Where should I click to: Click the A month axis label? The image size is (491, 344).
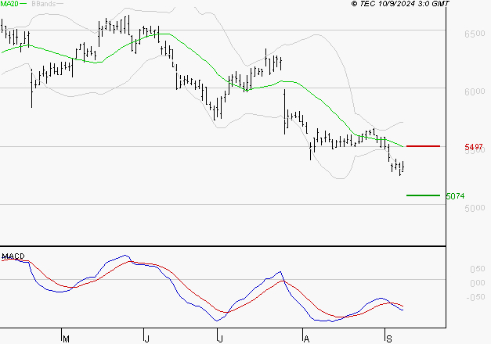point(306,339)
